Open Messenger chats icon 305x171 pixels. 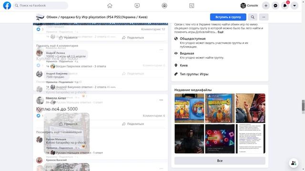pyautogui.click(x=275, y=6)
